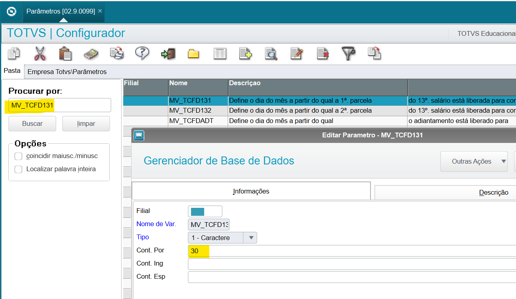516x299 pixels.
Task: Click the Tipo field label
Action: click(143, 237)
